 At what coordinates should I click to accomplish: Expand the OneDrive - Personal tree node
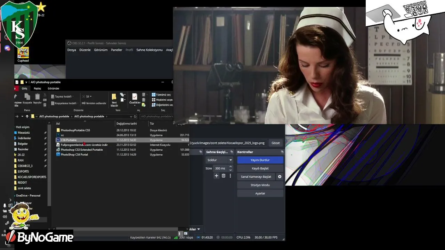pos(15,195)
